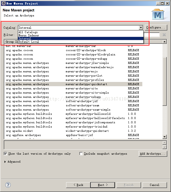
Task: Select maven-archetype-marmalade-mojo archetype
Action: pyautogui.click(x=74, y=67)
